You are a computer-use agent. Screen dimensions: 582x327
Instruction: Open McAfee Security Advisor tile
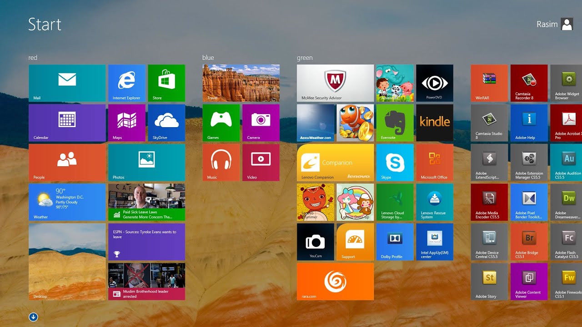(336, 83)
